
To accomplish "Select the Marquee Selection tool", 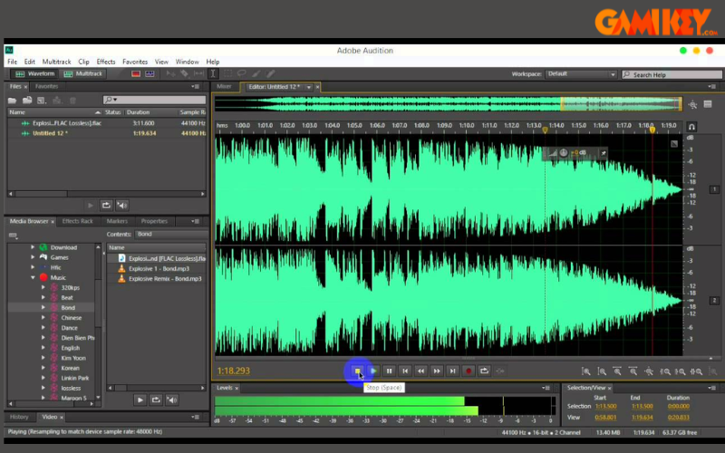I will coord(227,73).
